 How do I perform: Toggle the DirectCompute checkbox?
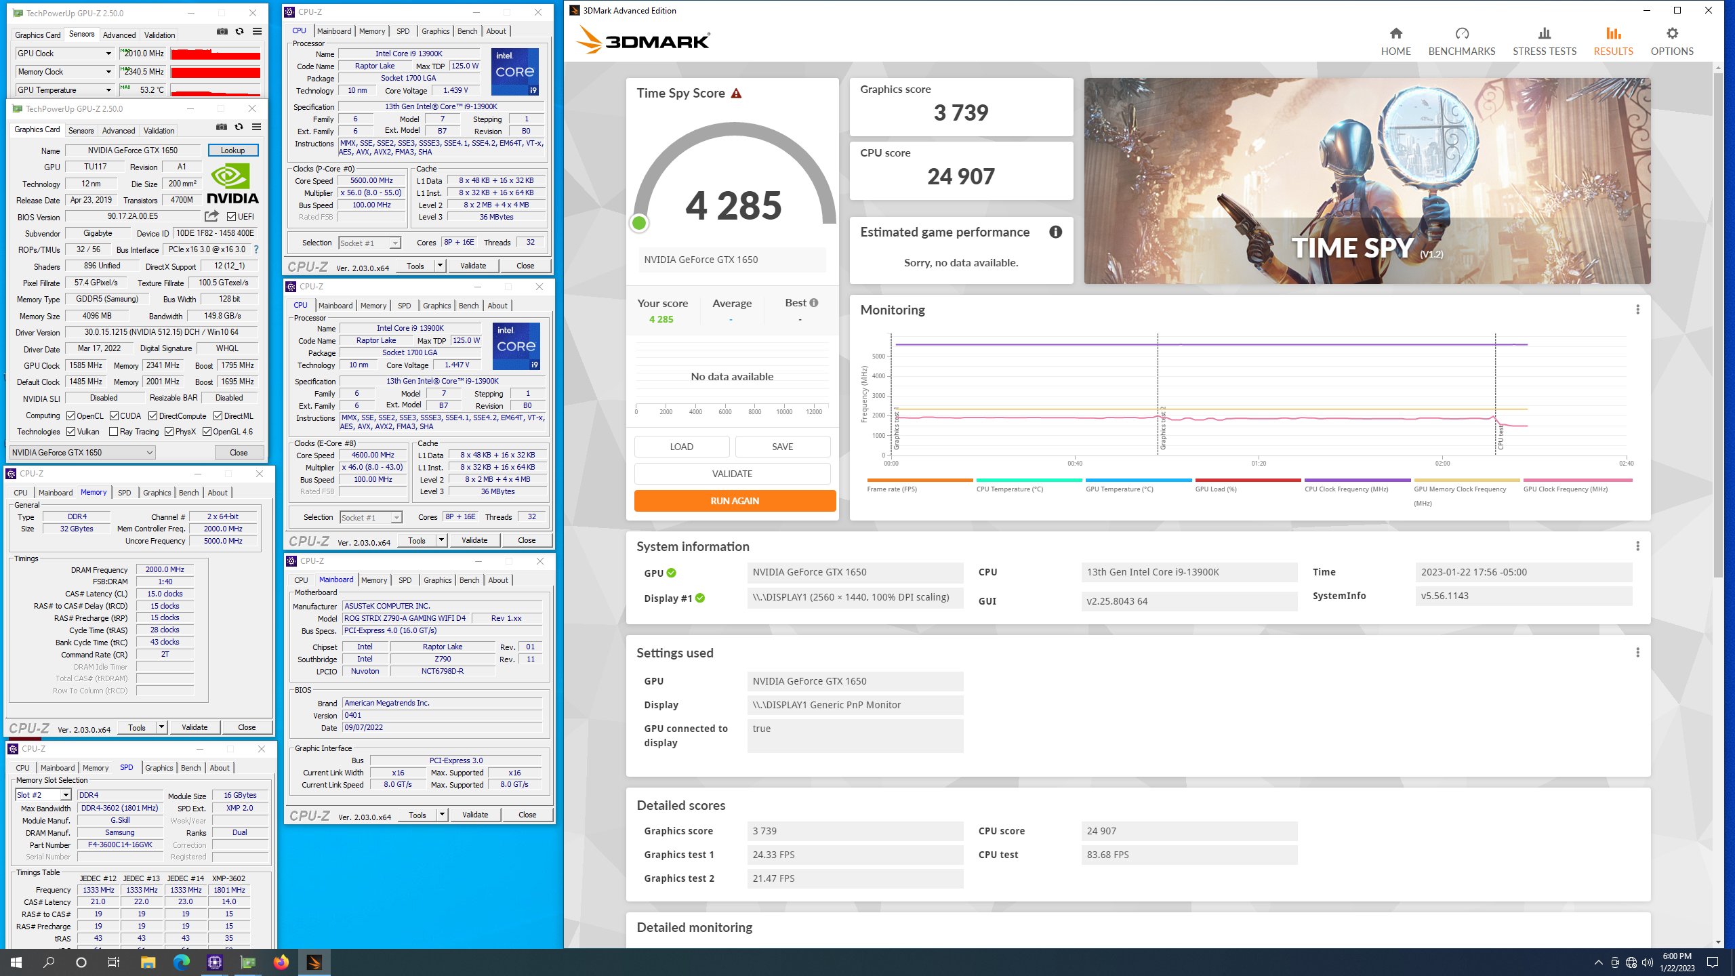click(152, 416)
